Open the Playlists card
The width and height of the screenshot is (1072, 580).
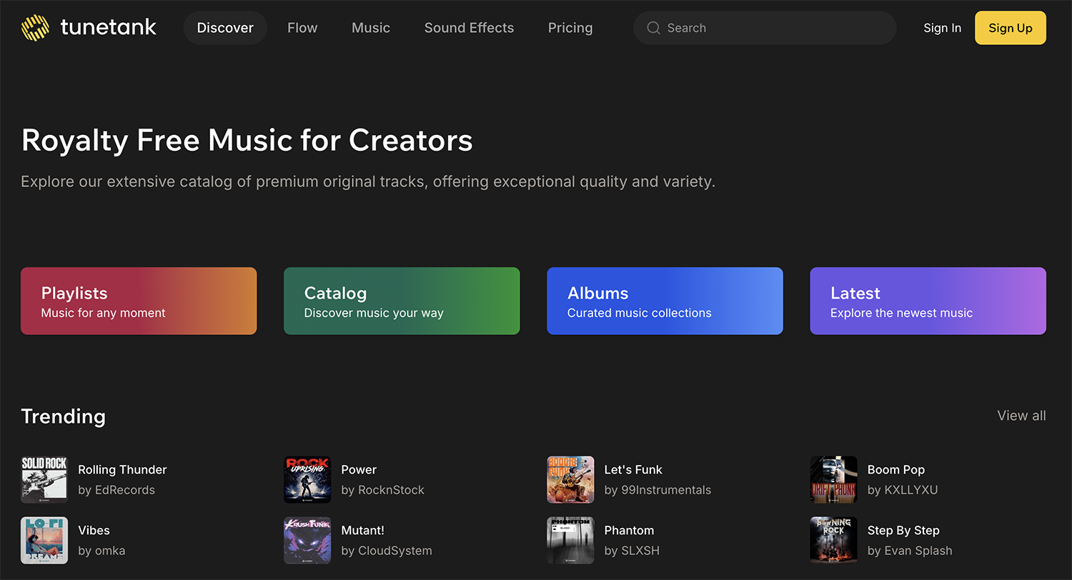point(139,301)
